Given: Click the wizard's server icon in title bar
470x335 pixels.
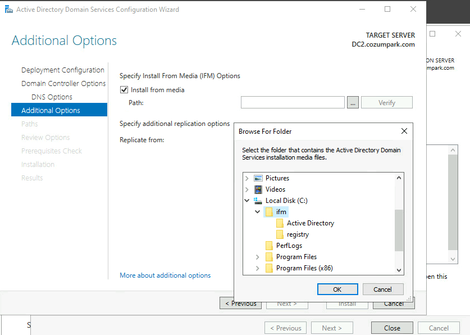Looking at the screenshot, I should coord(9,10).
